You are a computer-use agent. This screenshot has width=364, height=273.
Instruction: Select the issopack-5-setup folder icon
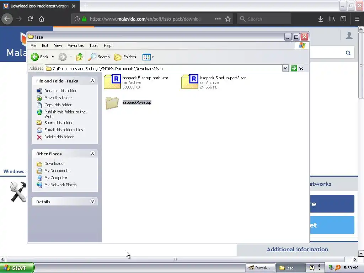pos(112,103)
